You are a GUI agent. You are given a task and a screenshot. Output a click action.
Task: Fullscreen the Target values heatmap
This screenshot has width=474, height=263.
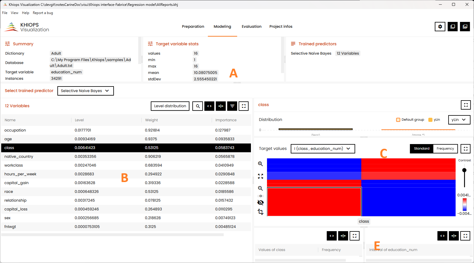(x=466, y=148)
